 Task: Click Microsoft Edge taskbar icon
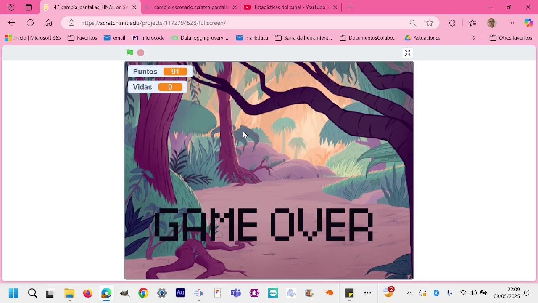(x=106, y=293)
